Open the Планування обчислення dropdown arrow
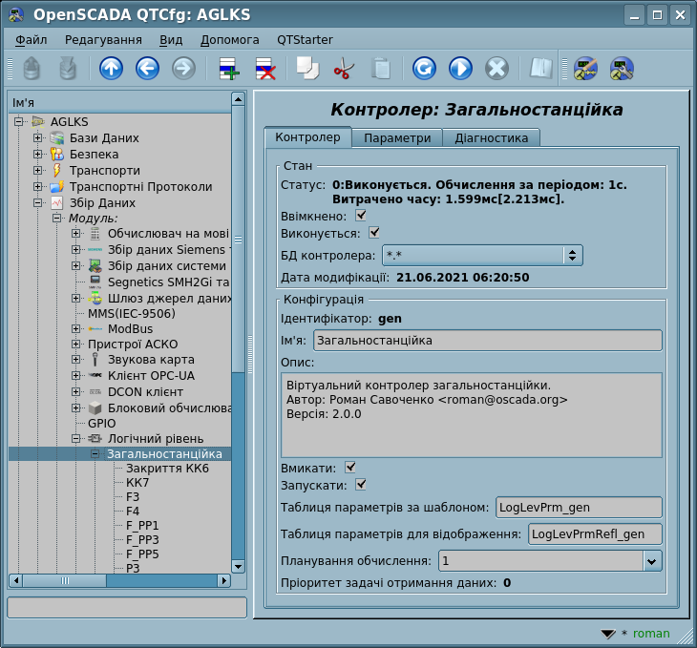 point(652,561)
